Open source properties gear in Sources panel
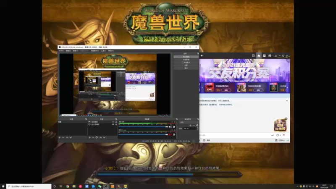This screenshot has height=189, width=336. click(x=97, y=137)
